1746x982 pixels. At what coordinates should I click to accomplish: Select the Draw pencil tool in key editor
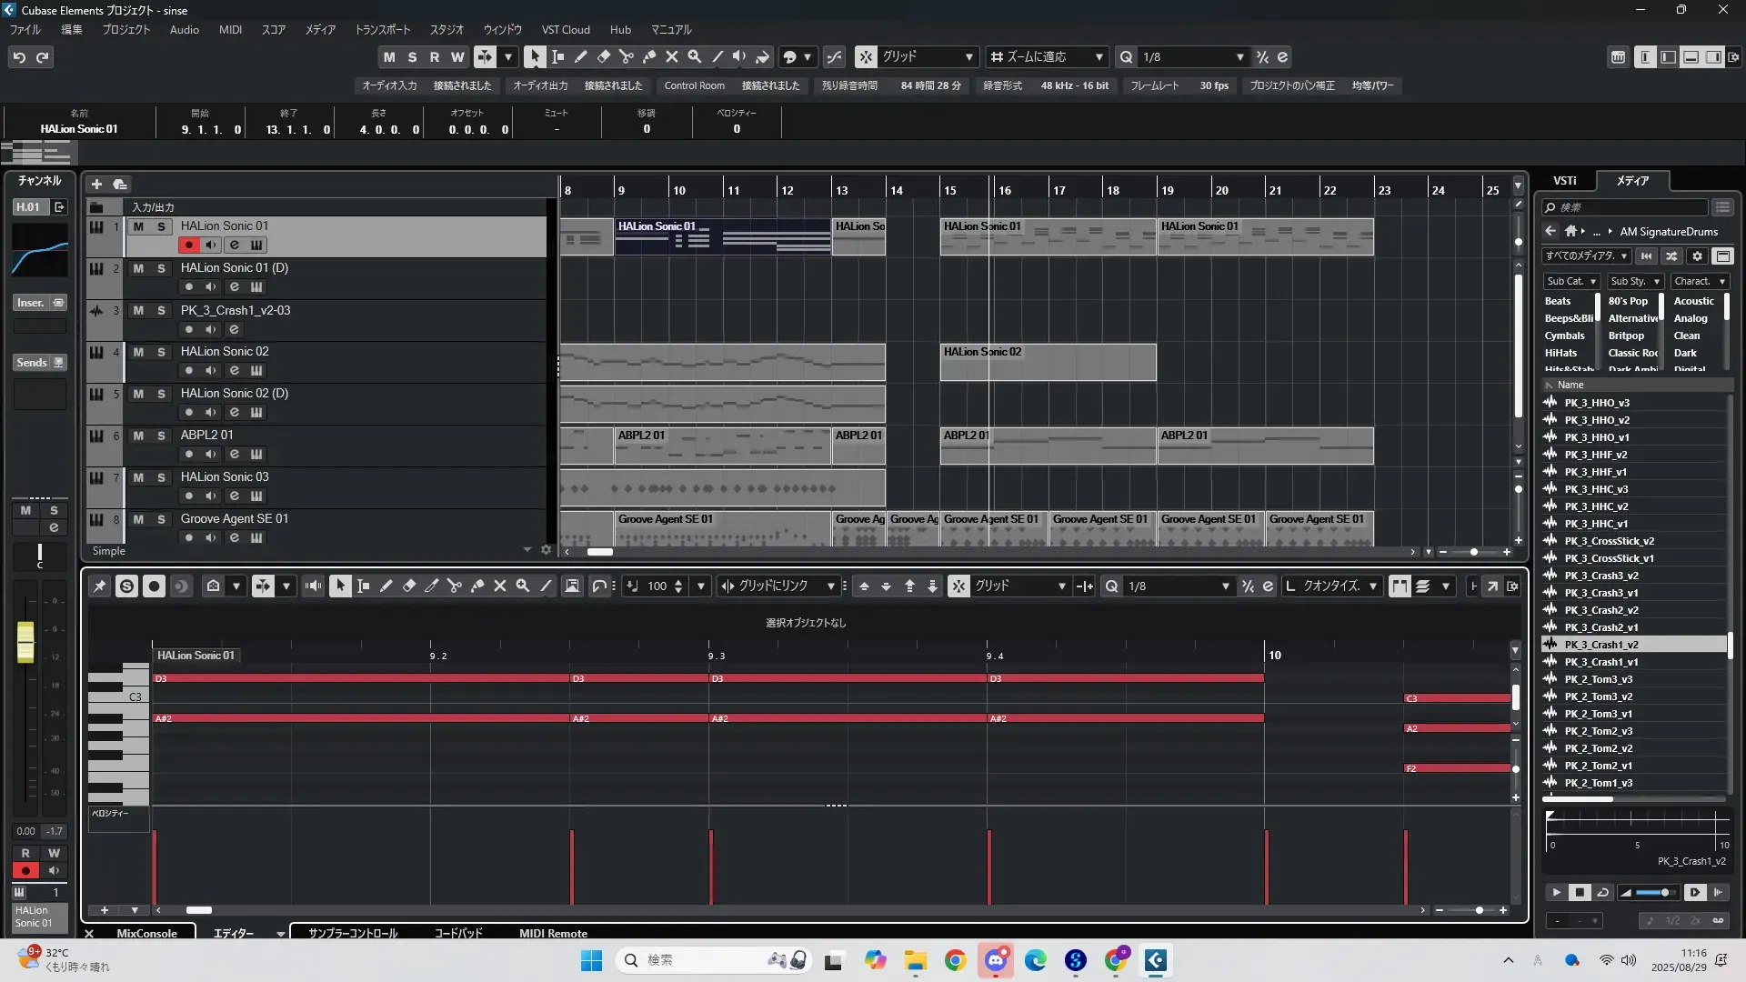pyautogui.click(x=386, y=586)
